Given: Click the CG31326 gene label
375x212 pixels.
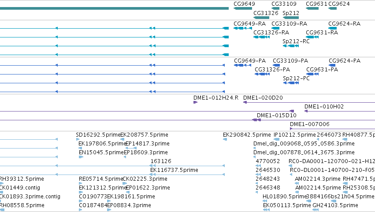Looking at the screenshot, I should point(266,13).
